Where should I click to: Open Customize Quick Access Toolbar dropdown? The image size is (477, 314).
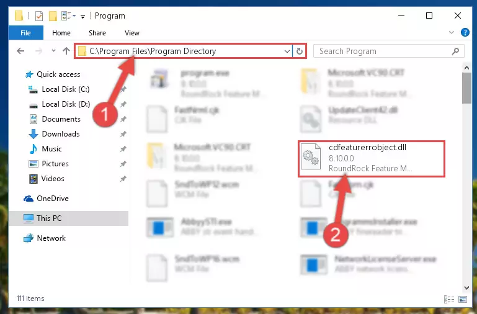coord(82,16)
